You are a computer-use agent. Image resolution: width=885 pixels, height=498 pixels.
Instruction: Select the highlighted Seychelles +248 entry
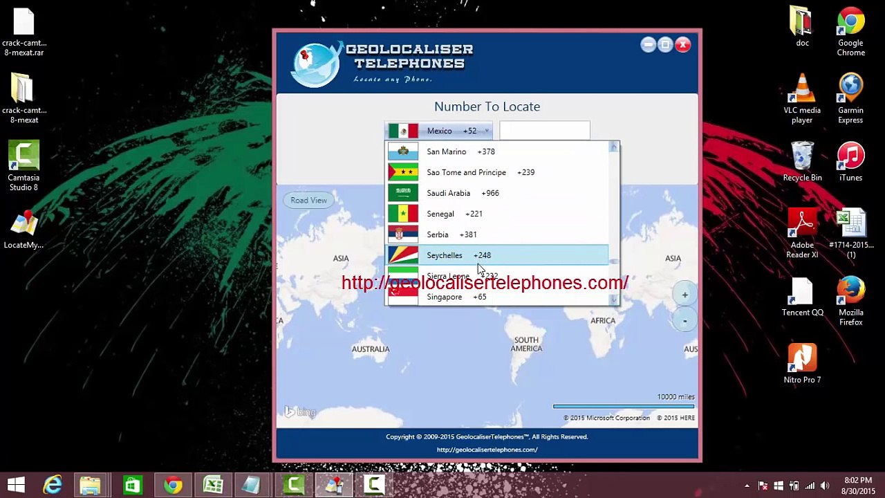(497, 255)
